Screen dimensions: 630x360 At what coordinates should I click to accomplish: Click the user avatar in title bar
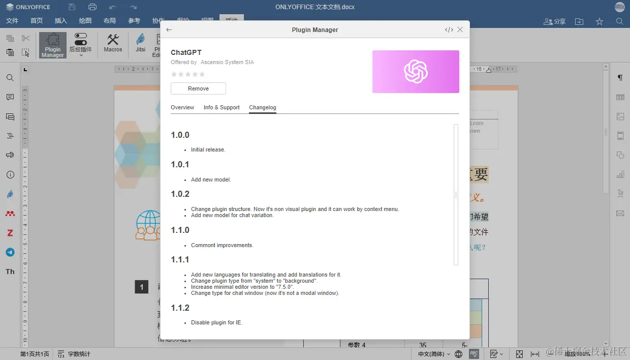tap(620, 7)
